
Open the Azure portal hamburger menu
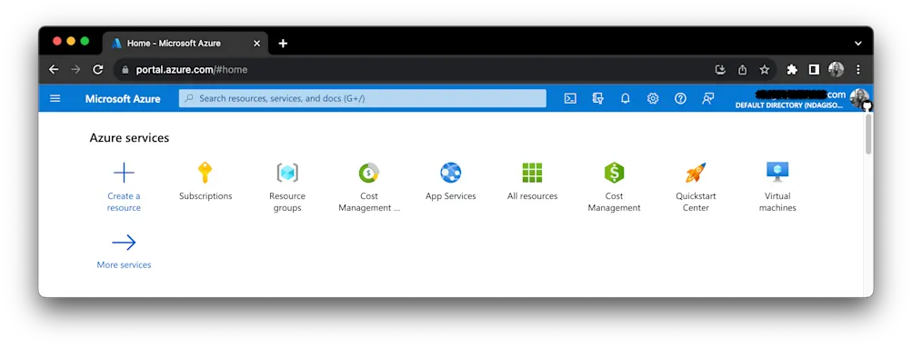point(55,98)
